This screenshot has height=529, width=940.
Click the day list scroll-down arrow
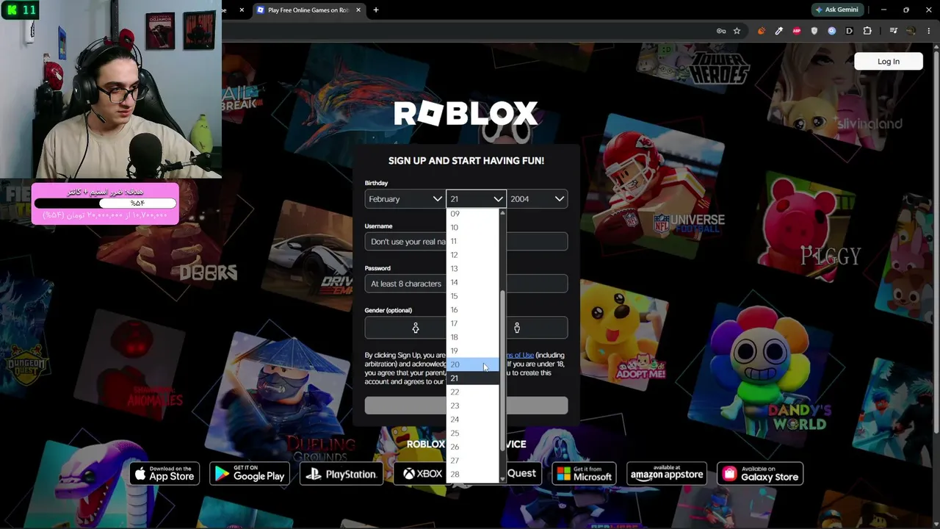point(502,479)
